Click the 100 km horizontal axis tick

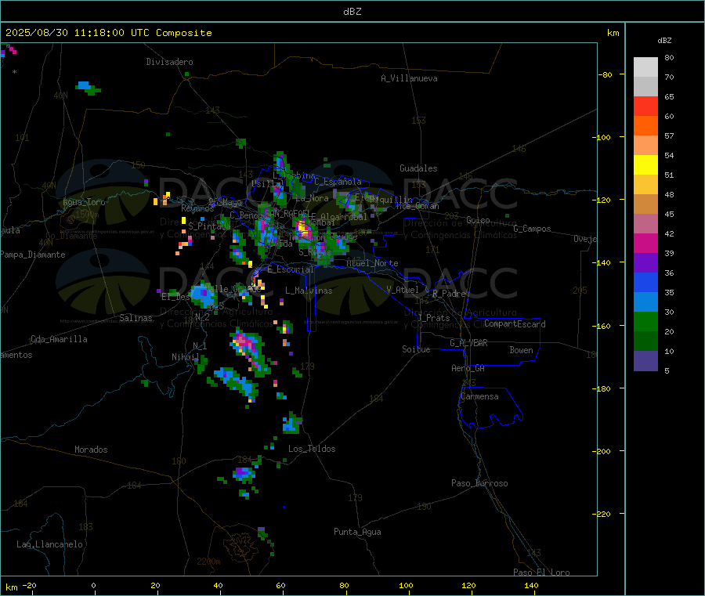[406, 585]
